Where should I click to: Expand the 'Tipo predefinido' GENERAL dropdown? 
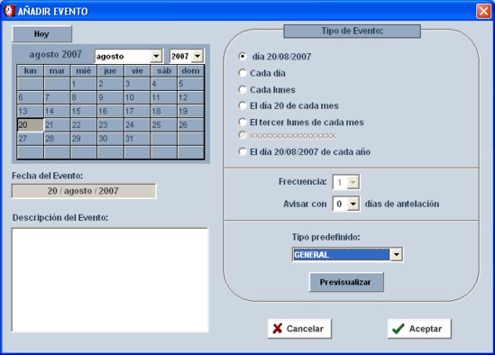(x=396, y=254)
